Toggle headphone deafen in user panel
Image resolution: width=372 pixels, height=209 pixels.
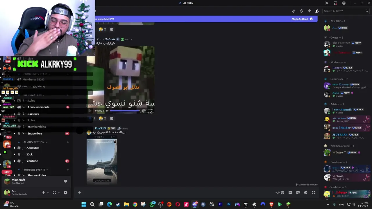tap(54, 192)
